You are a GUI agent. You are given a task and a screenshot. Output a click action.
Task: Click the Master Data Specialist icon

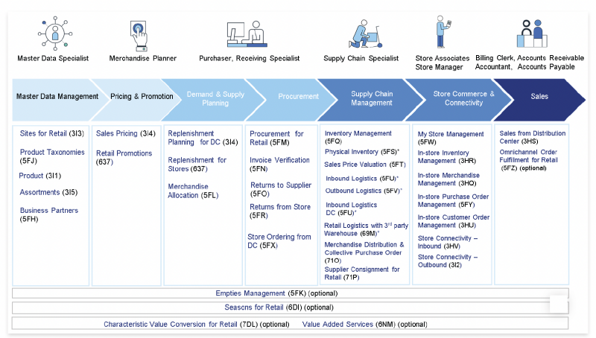(52, 33)
